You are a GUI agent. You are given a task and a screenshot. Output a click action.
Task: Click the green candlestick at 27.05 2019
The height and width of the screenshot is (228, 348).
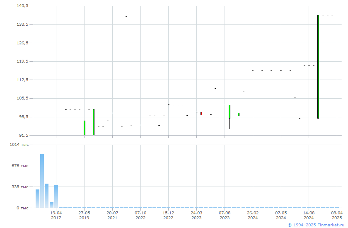point(85,128)
